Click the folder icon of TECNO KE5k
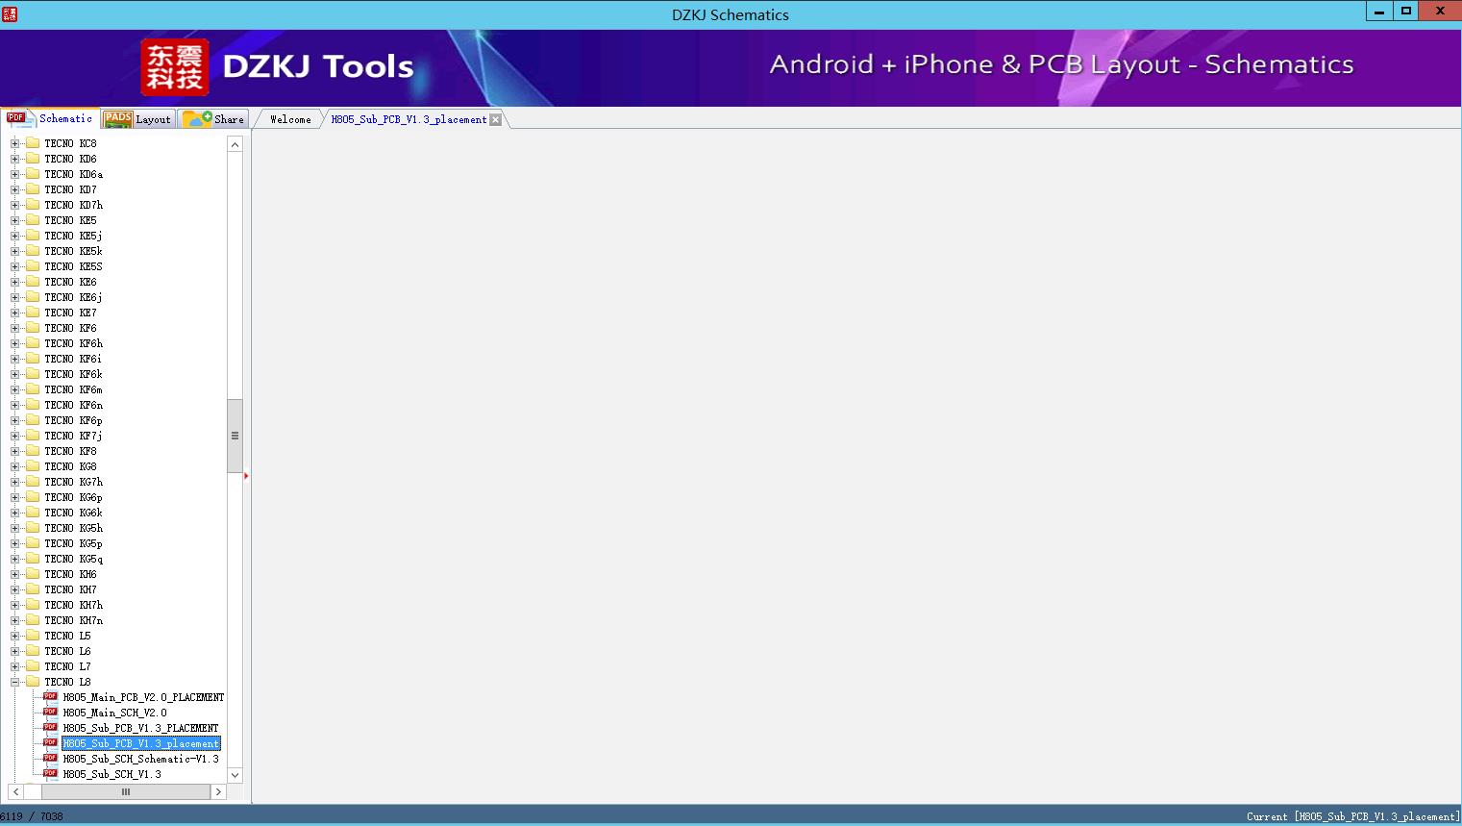The image size is (1462, 826). click(32, 251)
